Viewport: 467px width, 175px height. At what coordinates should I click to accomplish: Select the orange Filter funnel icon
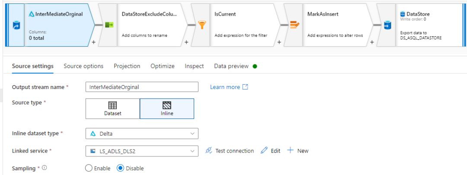pyautogui.click(x=202, y=25)
